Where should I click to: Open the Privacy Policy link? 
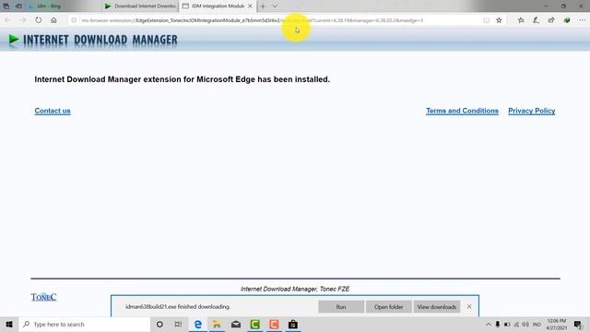click(532, 111)
